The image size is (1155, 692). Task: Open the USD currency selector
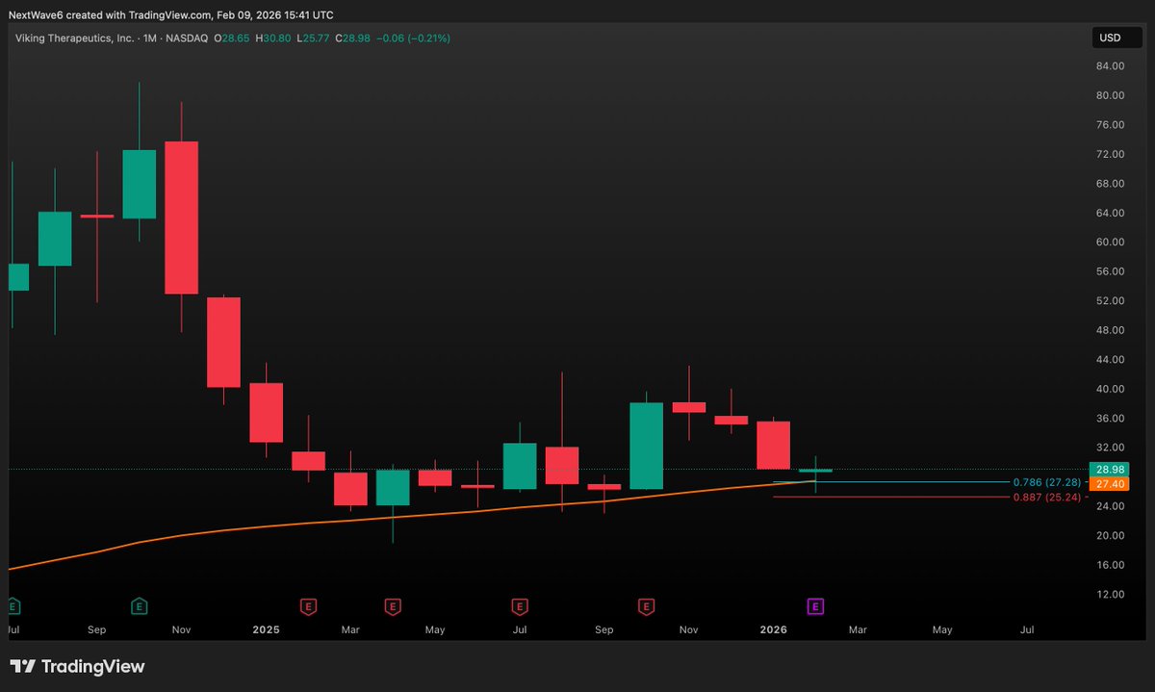point(1116,38)
